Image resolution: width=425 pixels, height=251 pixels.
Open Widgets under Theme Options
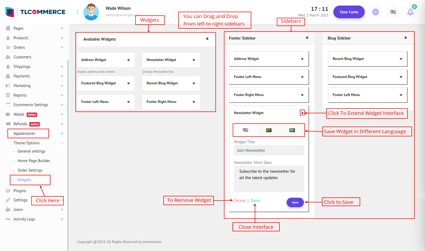pyautogui.click(x=24, y=180)
